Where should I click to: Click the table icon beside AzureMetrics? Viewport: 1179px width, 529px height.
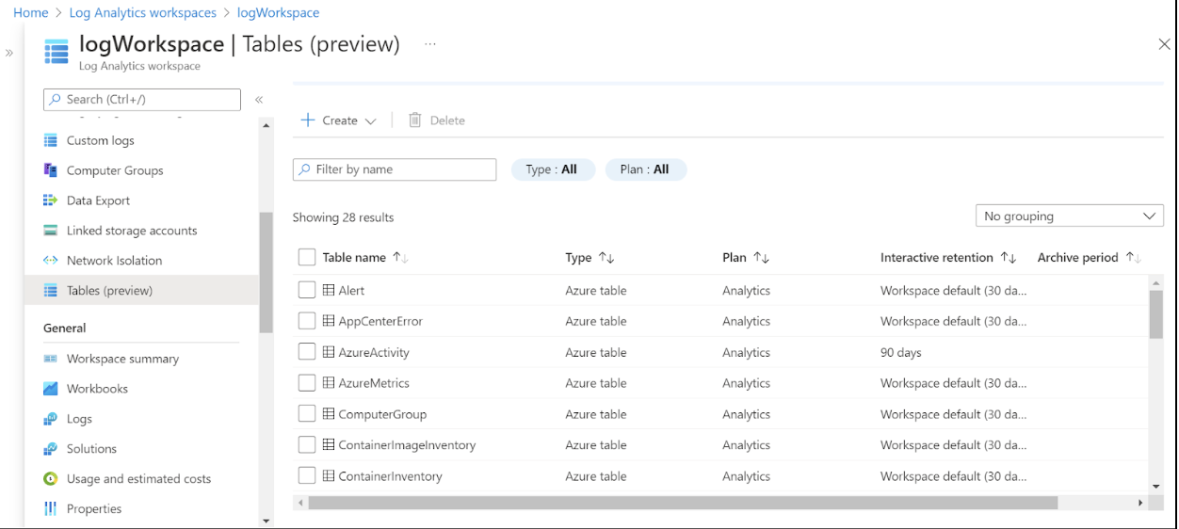(x=329, y=383)
